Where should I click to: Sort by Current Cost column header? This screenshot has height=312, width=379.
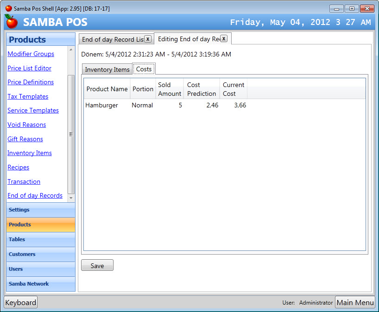pos(234,89)
